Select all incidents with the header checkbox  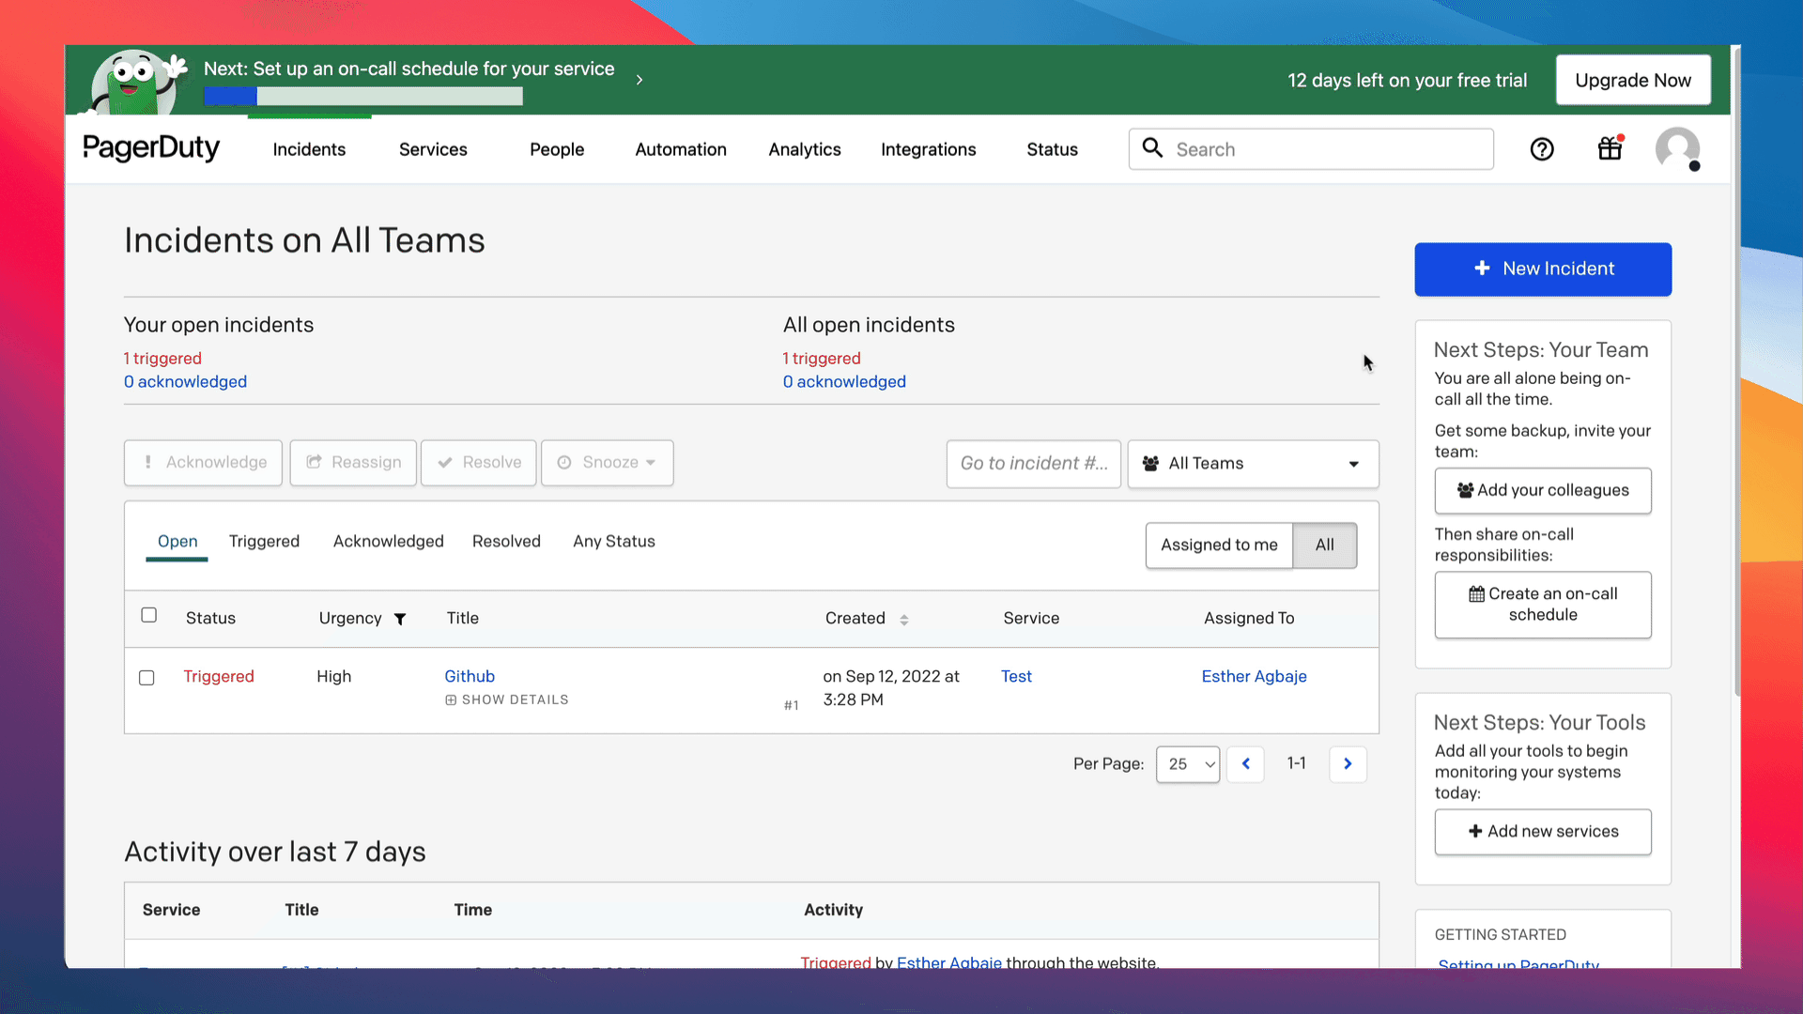click(148, 615)
